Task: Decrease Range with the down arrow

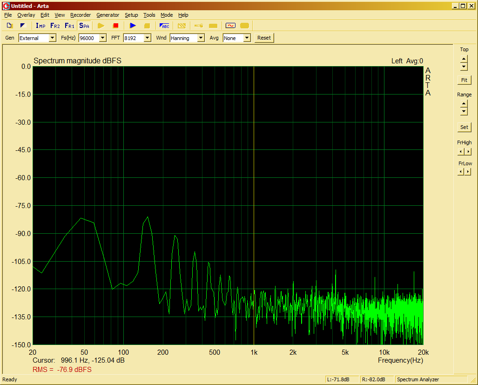Action: pyautogui.click(x=464, y=111)
